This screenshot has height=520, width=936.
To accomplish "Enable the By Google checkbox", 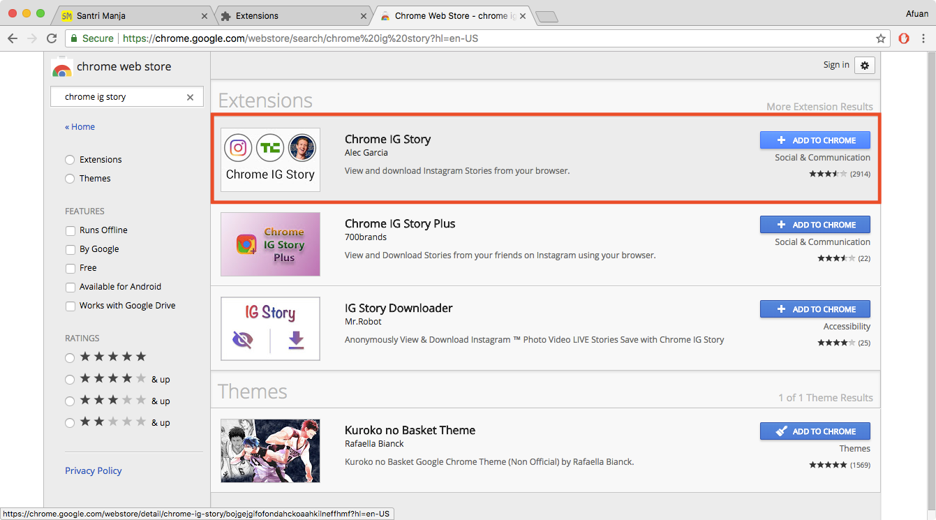I will coord(70,249).
